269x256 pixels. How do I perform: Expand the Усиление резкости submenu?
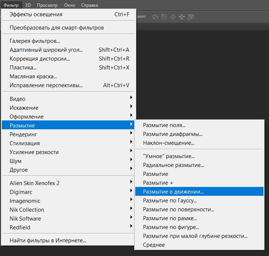tap(68, 152)
